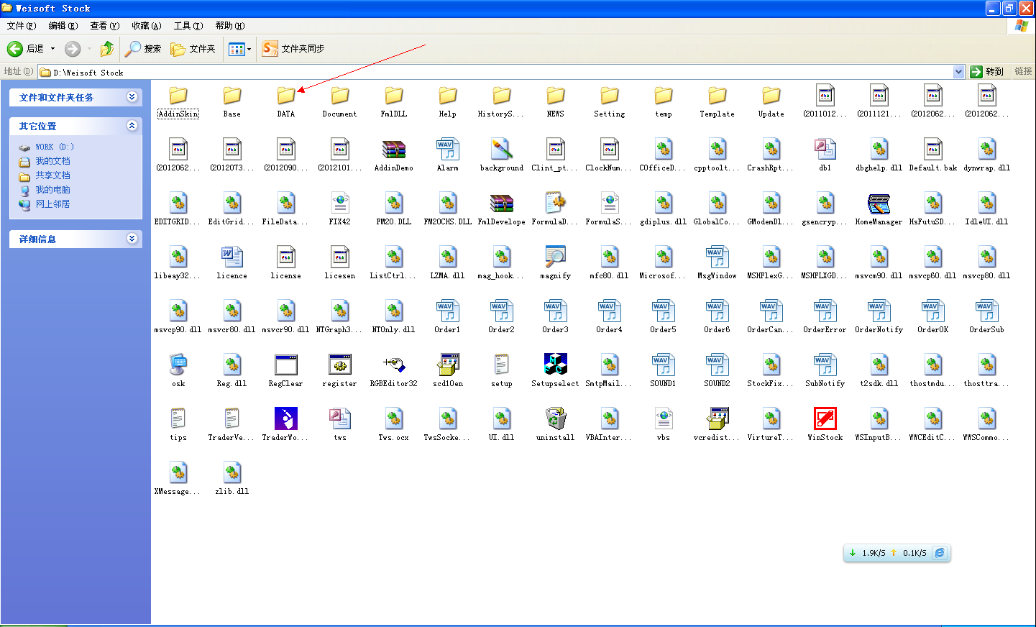1036x627 pixels.
Task: Expand the 详细信息 panel
Action: 132,239
